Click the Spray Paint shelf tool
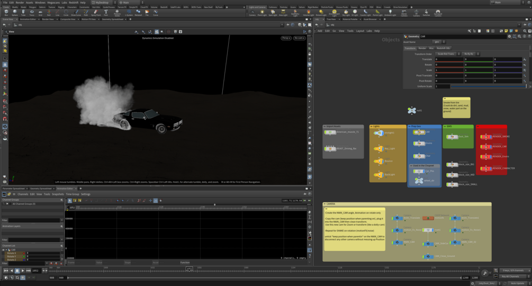The width and height of the screenshot is (532, 286). click(96, 12)
